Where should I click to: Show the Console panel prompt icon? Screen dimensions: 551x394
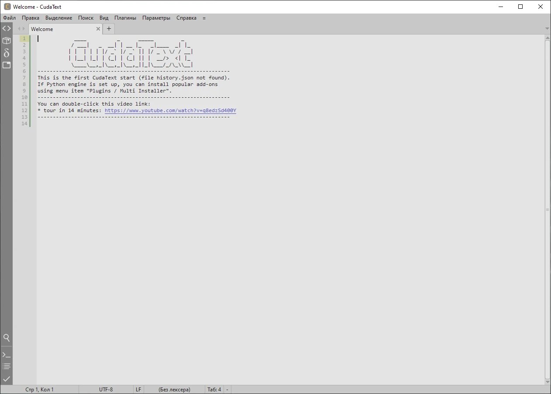[6, 355]
